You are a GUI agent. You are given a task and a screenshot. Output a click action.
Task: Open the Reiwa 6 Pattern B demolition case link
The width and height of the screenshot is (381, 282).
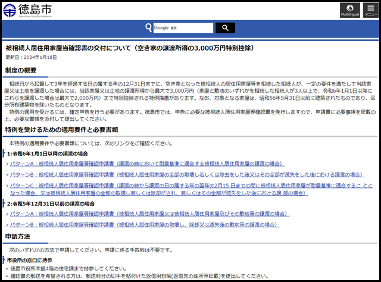188,175
